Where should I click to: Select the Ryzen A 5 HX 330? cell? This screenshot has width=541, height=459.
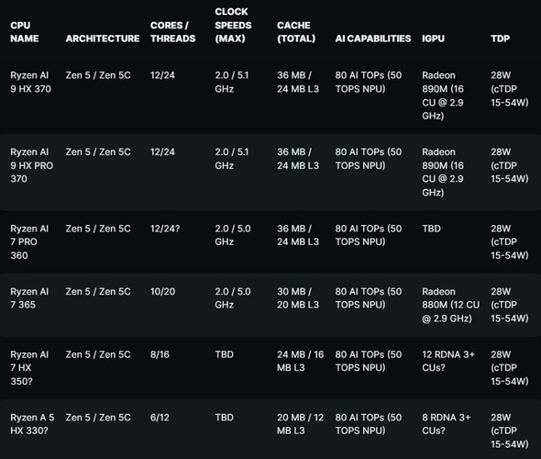(32, 424)
